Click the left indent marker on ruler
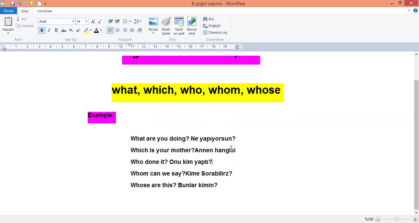This screenshot has width=419, height=223. (x=4, y=48)
